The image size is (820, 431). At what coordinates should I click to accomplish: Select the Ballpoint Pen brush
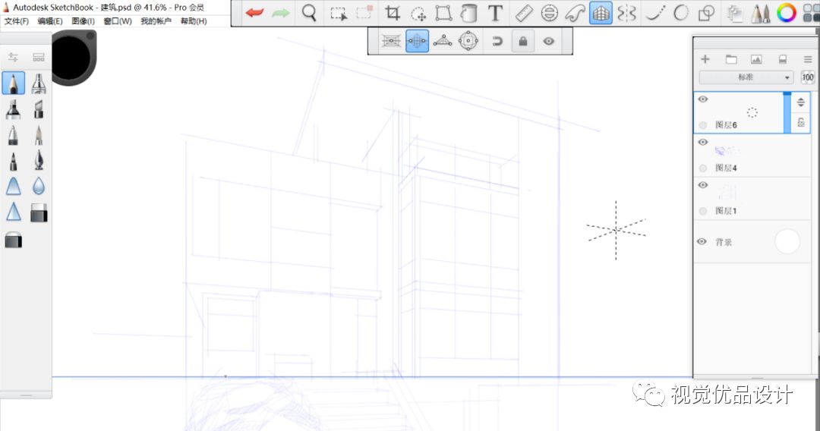14,135
